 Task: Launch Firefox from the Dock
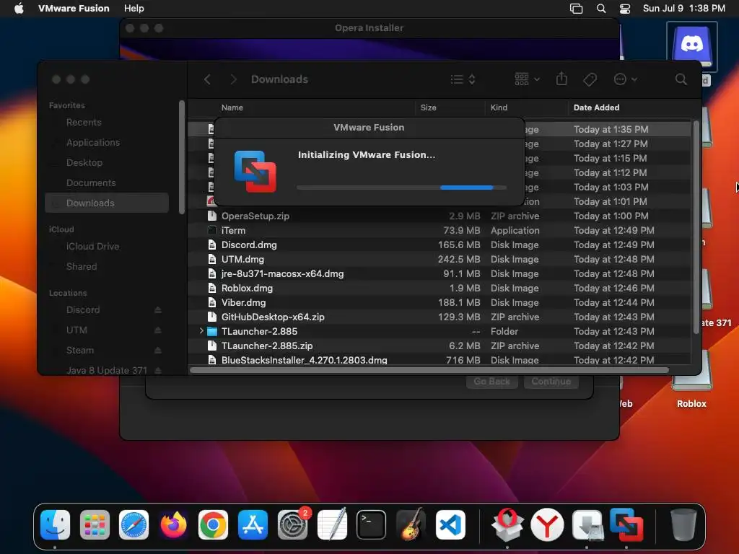[x=173, y=524]
